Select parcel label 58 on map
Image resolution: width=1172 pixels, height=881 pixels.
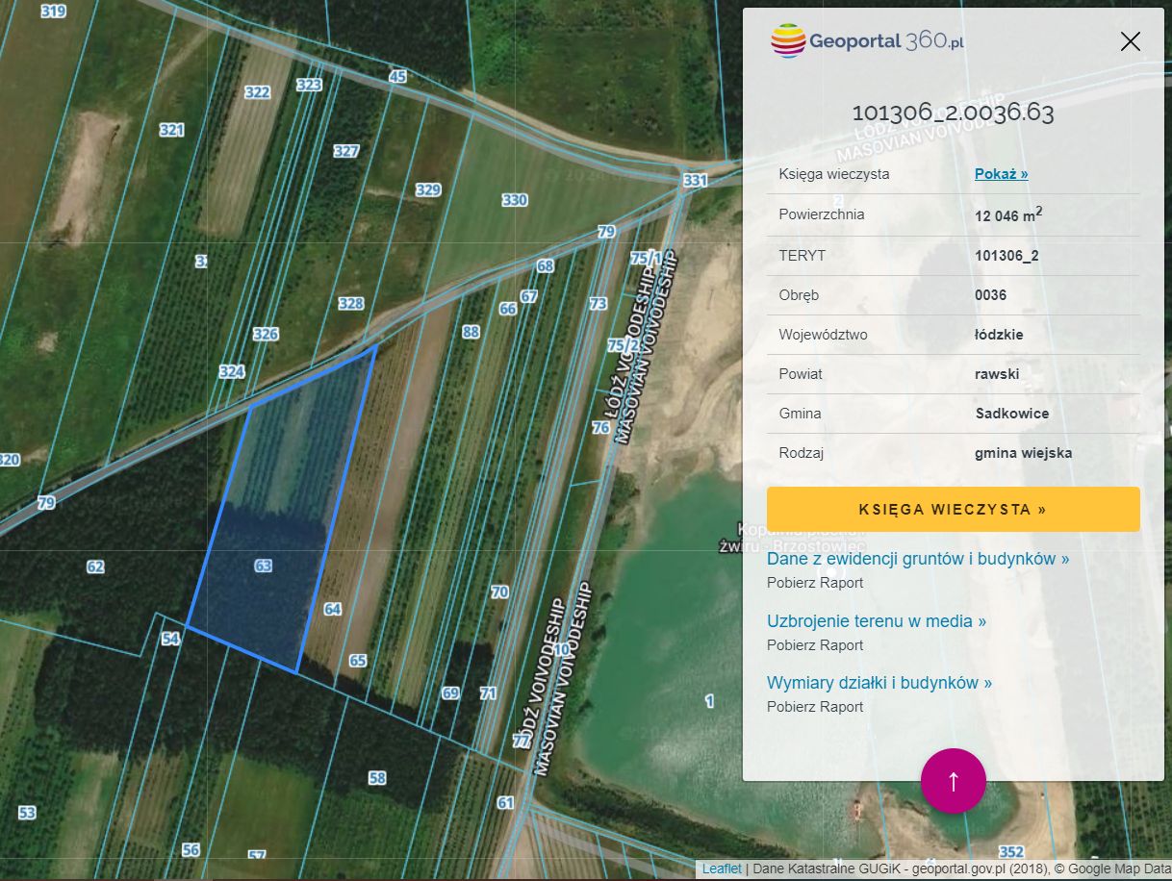click(377, 777)
